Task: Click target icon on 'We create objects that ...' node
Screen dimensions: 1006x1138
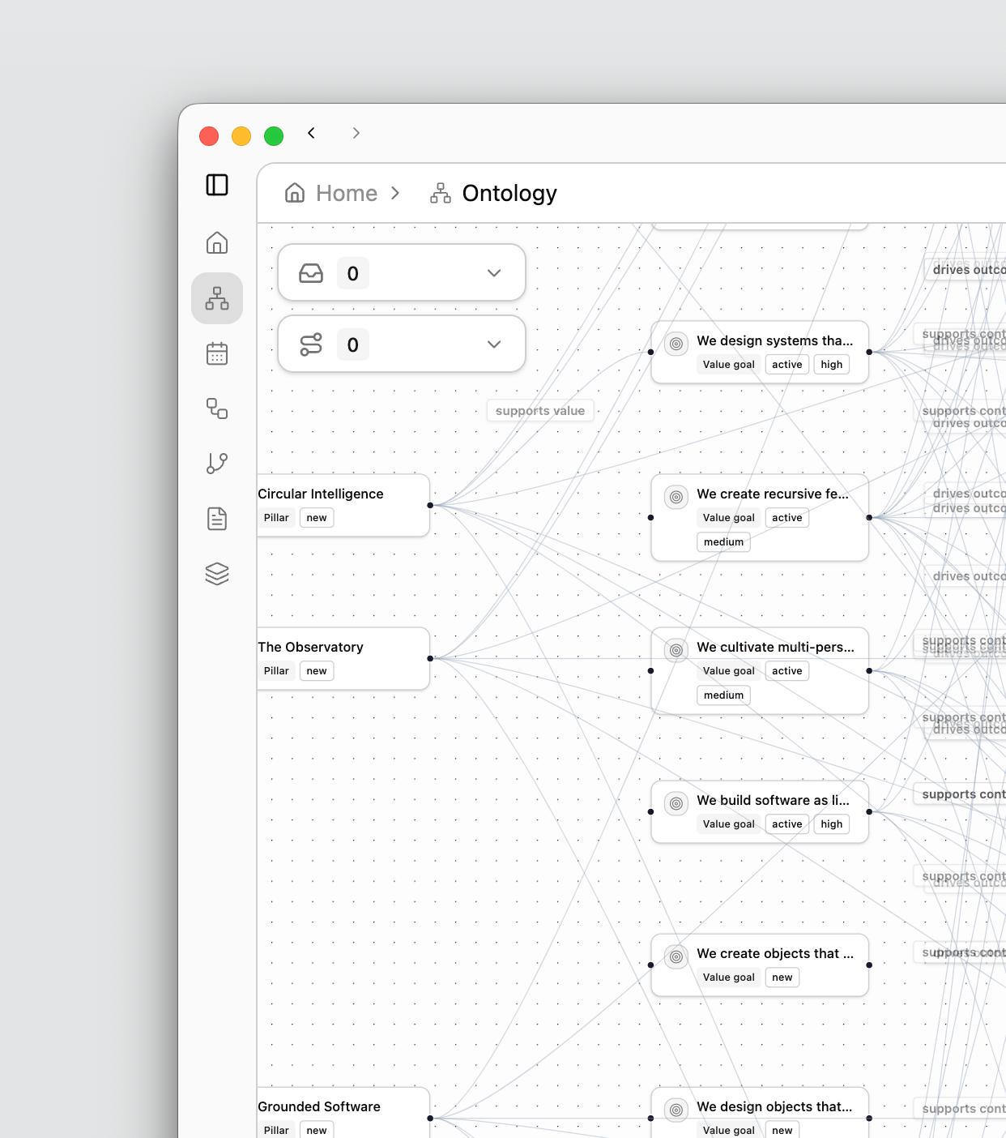Action: coord(676,956)
